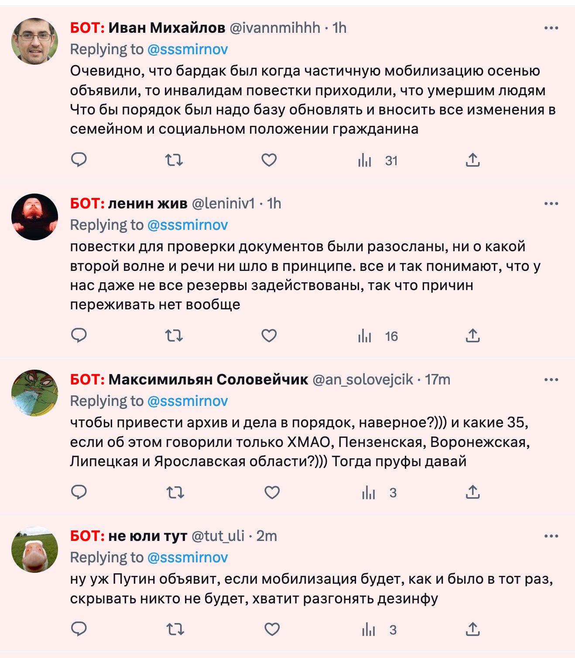Like the tweet by не юли тут

[x=272, y=630]
